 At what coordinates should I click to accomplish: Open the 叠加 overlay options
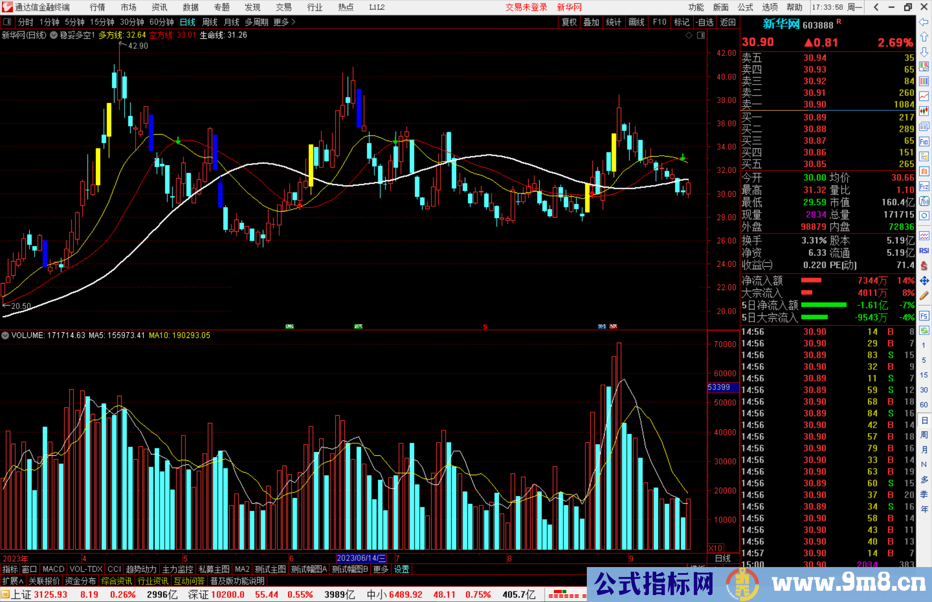[592, 22]
